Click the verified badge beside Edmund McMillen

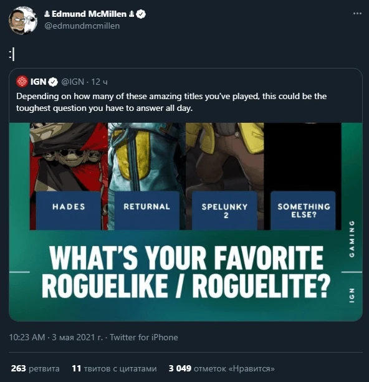[141, 14]
